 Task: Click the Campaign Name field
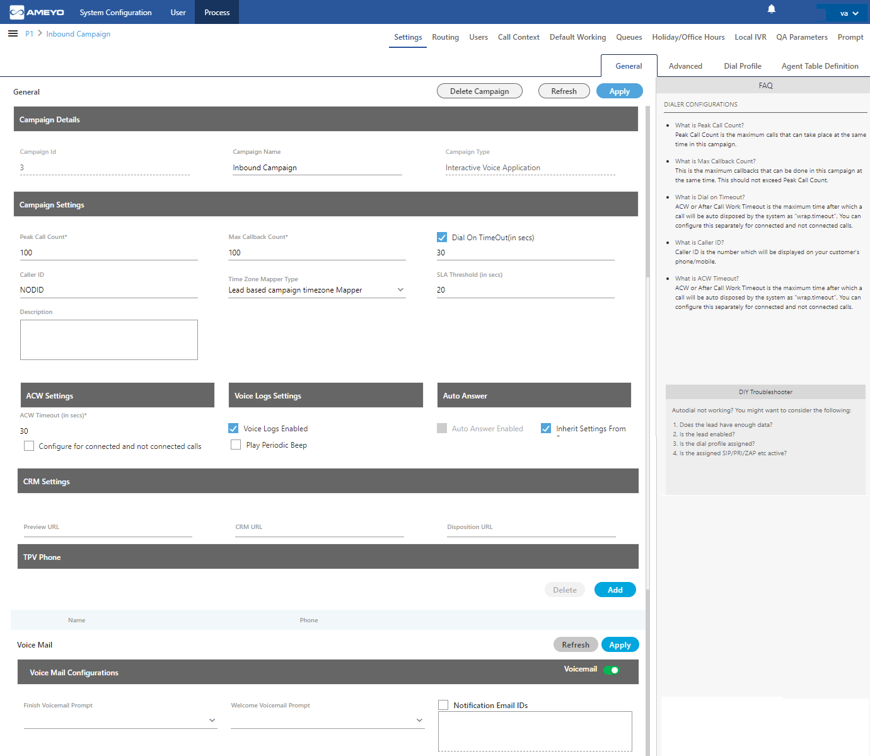[317, 168]
